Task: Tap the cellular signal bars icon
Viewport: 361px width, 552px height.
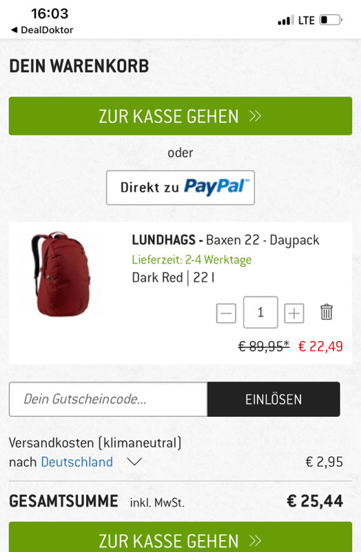Action: coord(285,21)
